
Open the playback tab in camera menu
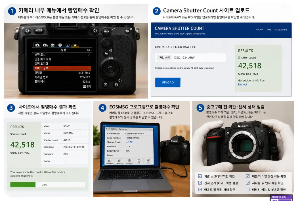[x=68, y=45]
